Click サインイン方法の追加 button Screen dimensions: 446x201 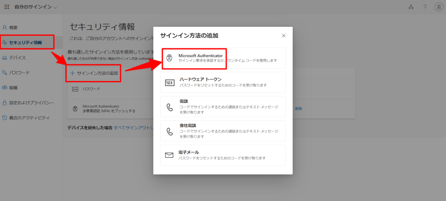click(x=94, y=73)
